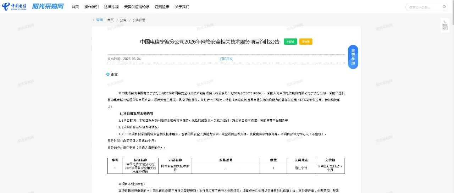
Task: Click the blue circle beside 正文
Action: (108, 74)
